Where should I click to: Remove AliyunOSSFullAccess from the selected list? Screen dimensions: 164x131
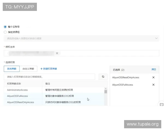point(153,85)
